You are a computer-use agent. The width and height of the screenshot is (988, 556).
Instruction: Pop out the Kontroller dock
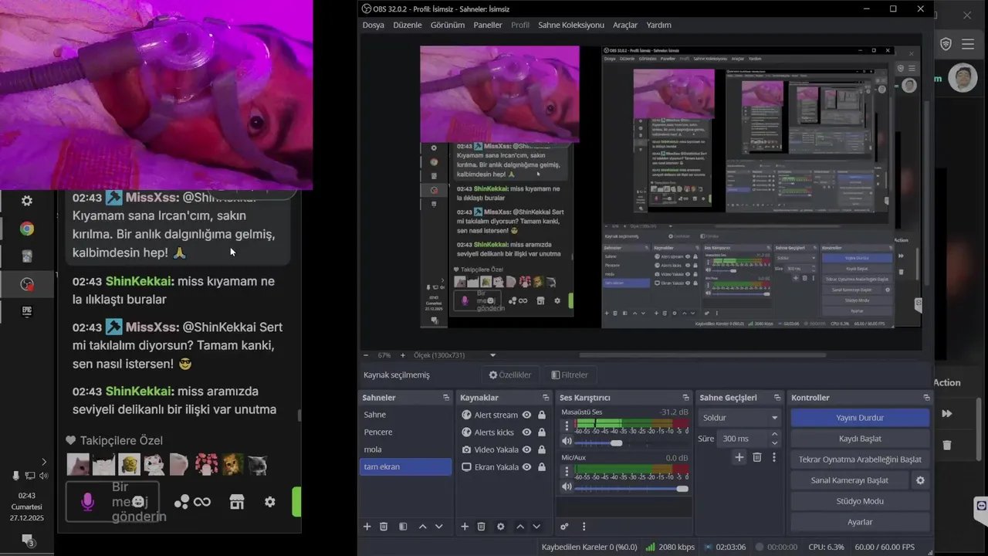click(926, 398)
